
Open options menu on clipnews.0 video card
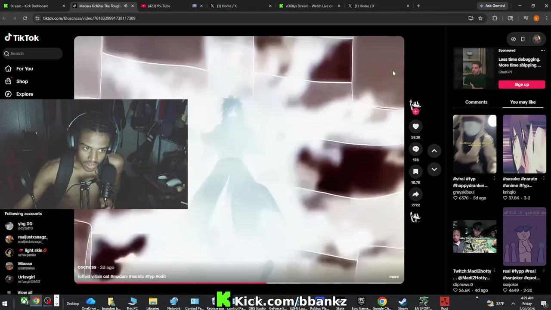(494, 271)
